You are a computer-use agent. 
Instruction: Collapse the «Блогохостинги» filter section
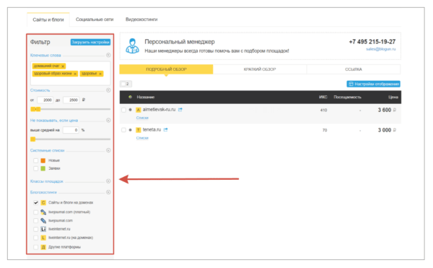(x=108, y=192)
